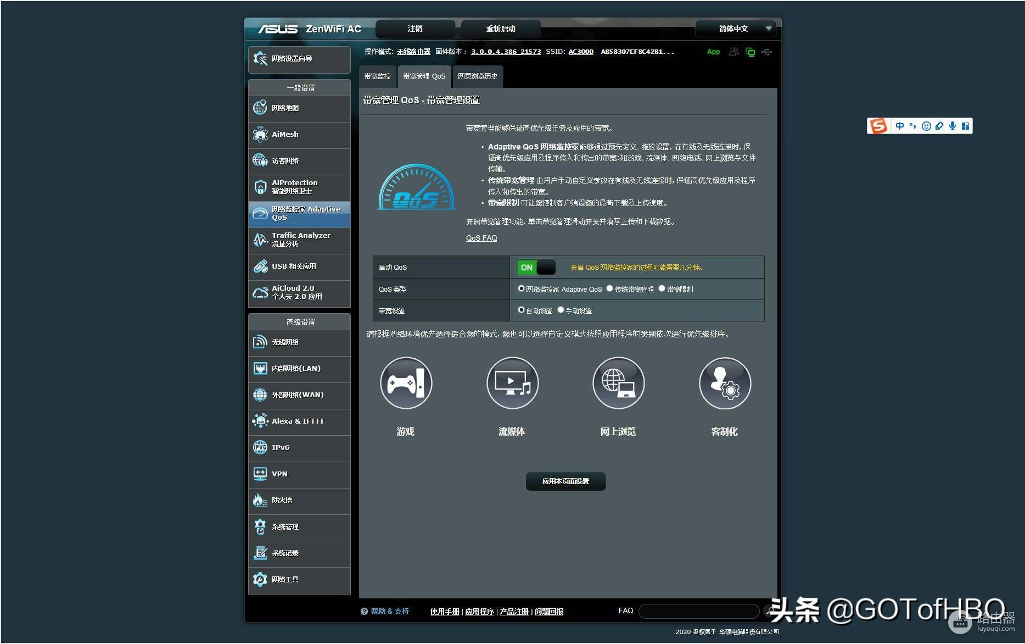The image size is (1025, 644).
Task: Click the AC3000 SSID link
Action: click(581, 52)
